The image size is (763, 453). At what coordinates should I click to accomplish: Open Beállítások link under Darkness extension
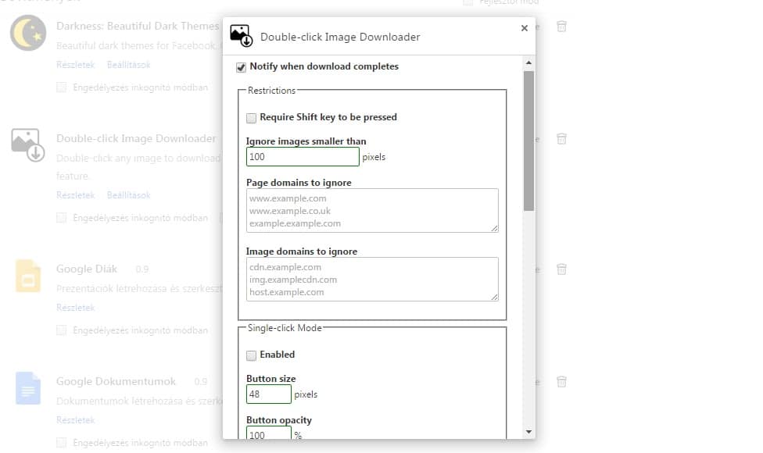pos(128,65)
